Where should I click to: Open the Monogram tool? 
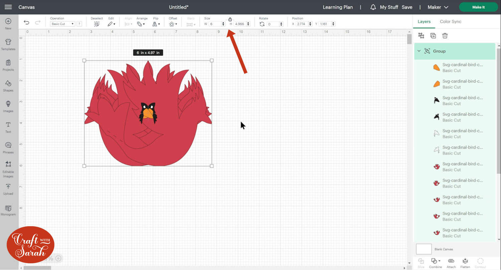pyautogui.click(x=8, y=210)
